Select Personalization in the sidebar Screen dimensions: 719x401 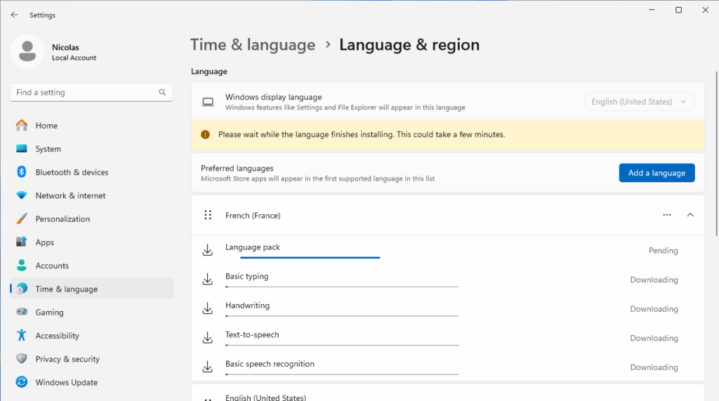click(92, 219)
